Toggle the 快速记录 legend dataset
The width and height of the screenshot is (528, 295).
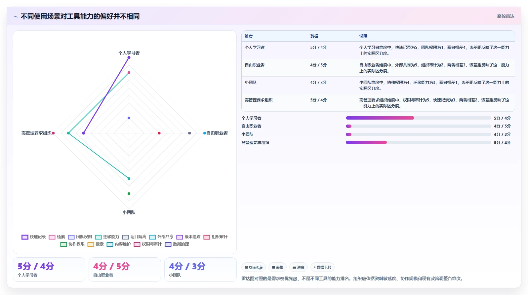click(x=34, y=237)
